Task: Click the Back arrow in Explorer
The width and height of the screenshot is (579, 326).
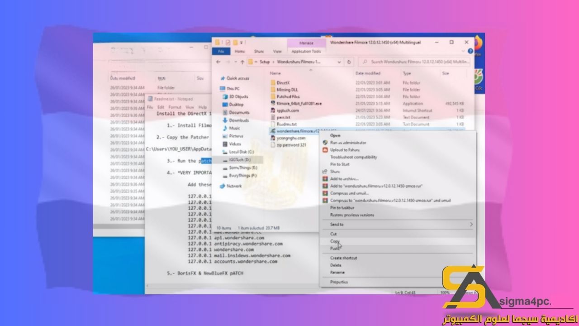Action: [x=218, y=62]
